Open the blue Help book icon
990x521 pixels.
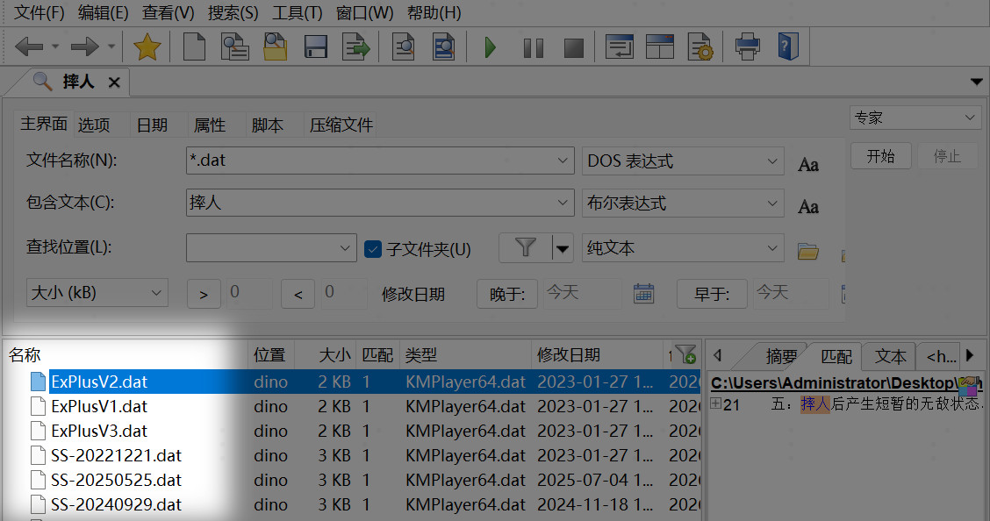tap(787, 47)
